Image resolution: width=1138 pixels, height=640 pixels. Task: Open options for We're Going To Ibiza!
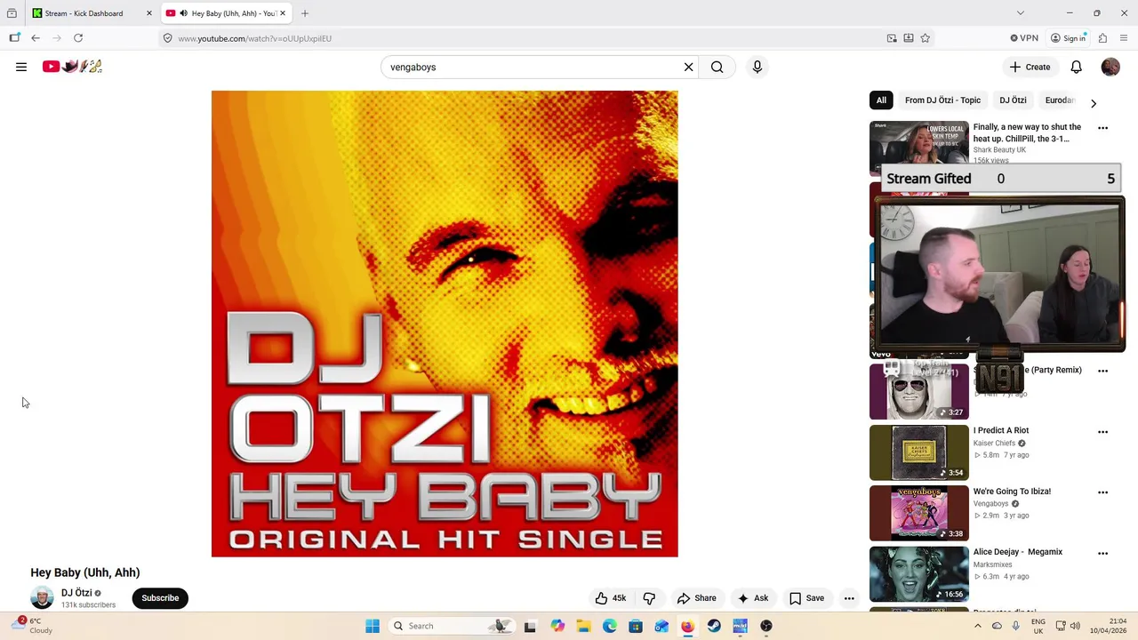(1102, 492)
